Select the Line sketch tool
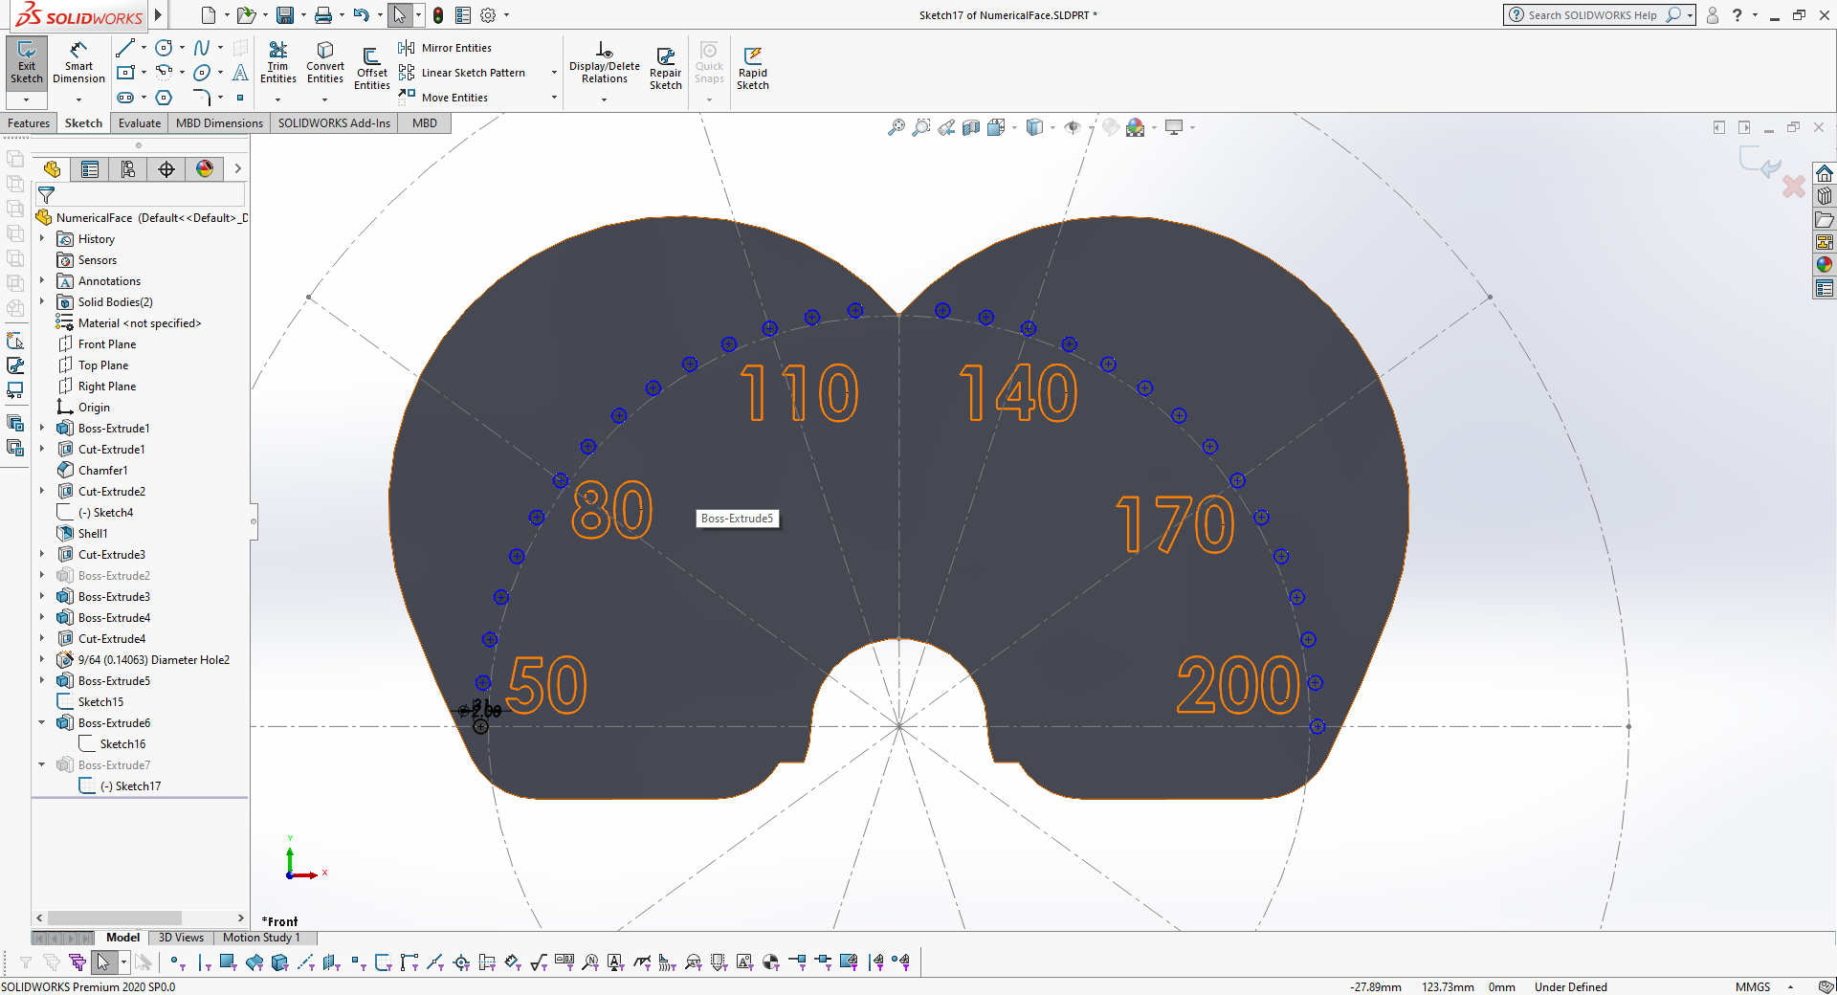 tap(125, 48)
